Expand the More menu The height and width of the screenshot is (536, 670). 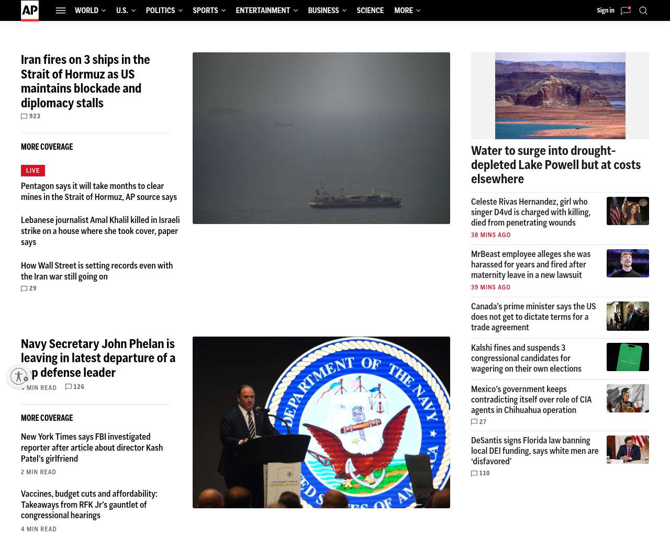[407, 10]
